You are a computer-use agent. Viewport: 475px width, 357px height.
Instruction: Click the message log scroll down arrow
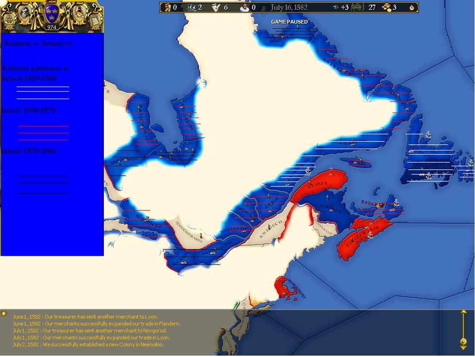click(463, 348)
